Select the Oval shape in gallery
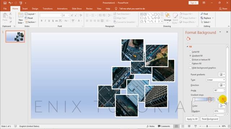The width and height of the screenshot is (231, 129). coord(159,14)
